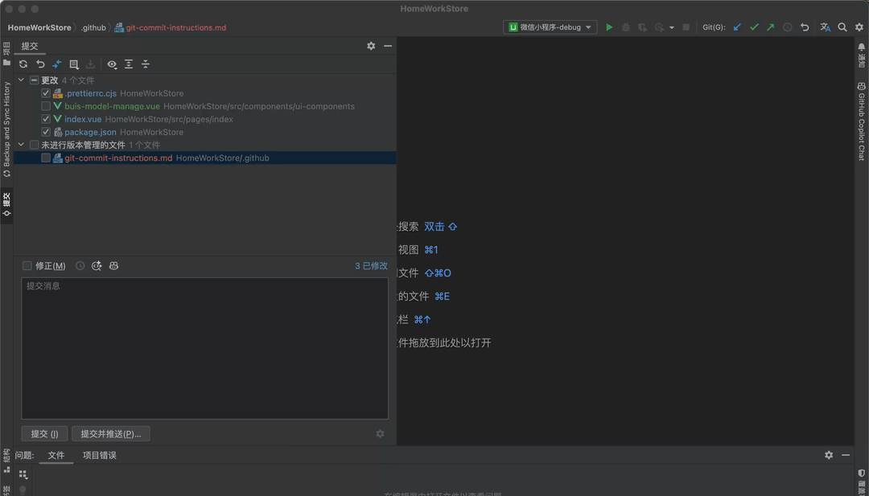869x496 pixels.
Task: Run the 微信小程序-debug configuration
Action: 609,27
